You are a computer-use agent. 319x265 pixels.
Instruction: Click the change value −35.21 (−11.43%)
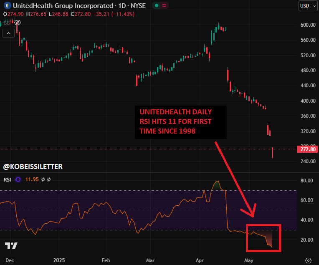pos(114,14)
